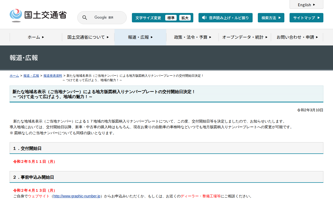
Task: Click the magnifying glass search icon
Action: coord(85,18)
